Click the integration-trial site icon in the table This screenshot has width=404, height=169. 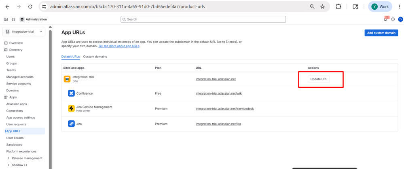pyautogui.click(x=67, y=79)
